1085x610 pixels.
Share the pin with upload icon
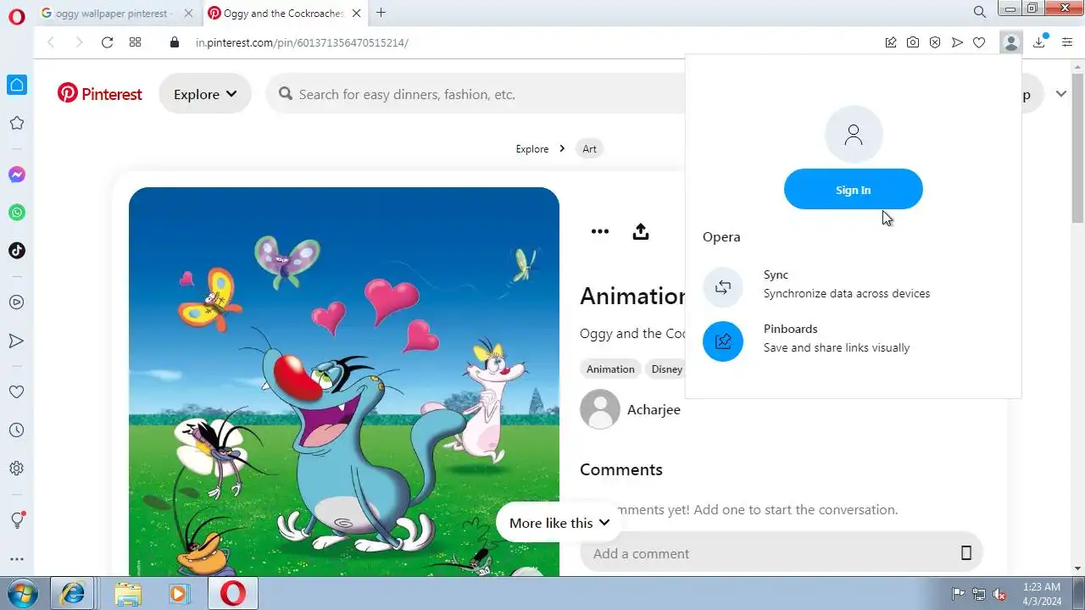tap(641, 231)
